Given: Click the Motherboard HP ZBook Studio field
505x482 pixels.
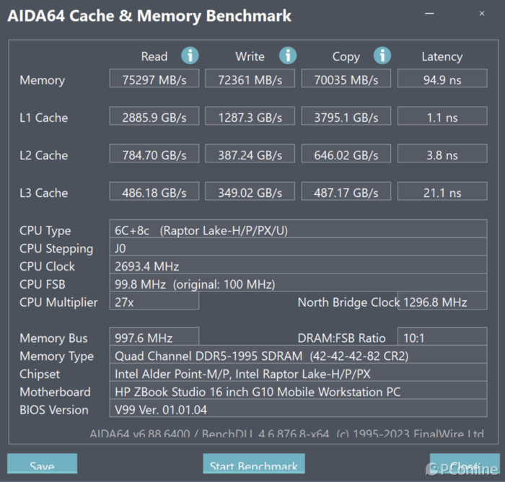Looking at the screenshot, I should [x=297, y=392].
